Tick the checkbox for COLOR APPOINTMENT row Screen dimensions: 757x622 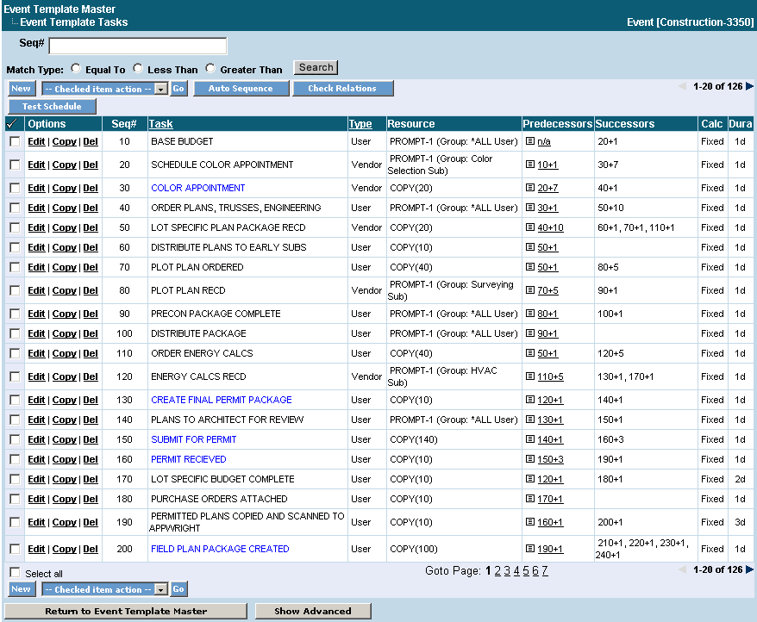coord(15,189)
